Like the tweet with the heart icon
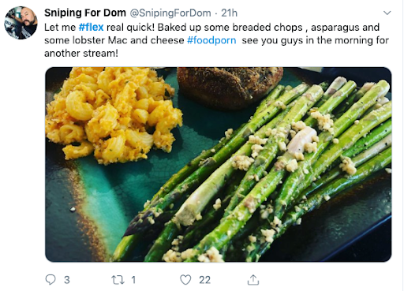The height and width of the screenshot is (291, 404). pyautogui.click(x=185, y=280)
